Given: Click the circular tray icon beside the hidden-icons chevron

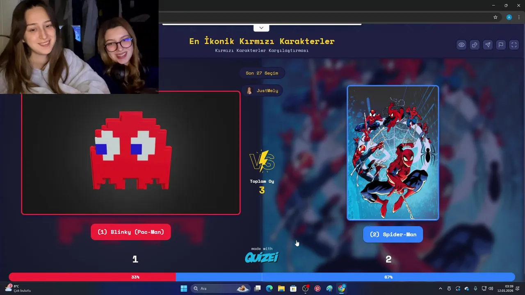Looking at the screenshot, I should click(449, 288).
